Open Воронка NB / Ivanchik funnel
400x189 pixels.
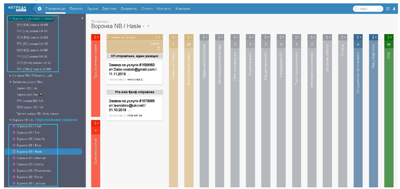coord(31,139)
